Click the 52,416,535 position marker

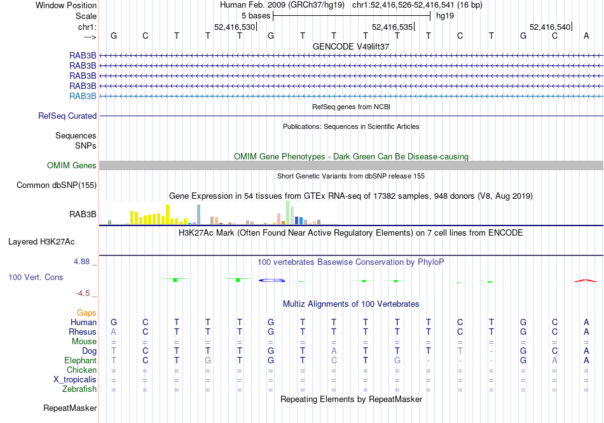(x=392, y=27)
